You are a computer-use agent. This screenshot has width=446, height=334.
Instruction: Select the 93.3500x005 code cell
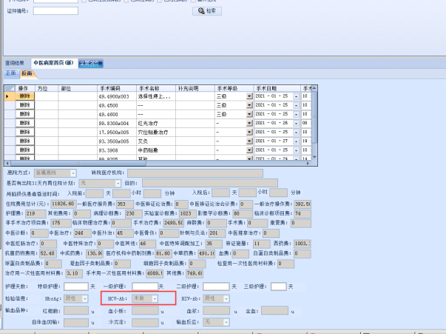pos(117,141)
